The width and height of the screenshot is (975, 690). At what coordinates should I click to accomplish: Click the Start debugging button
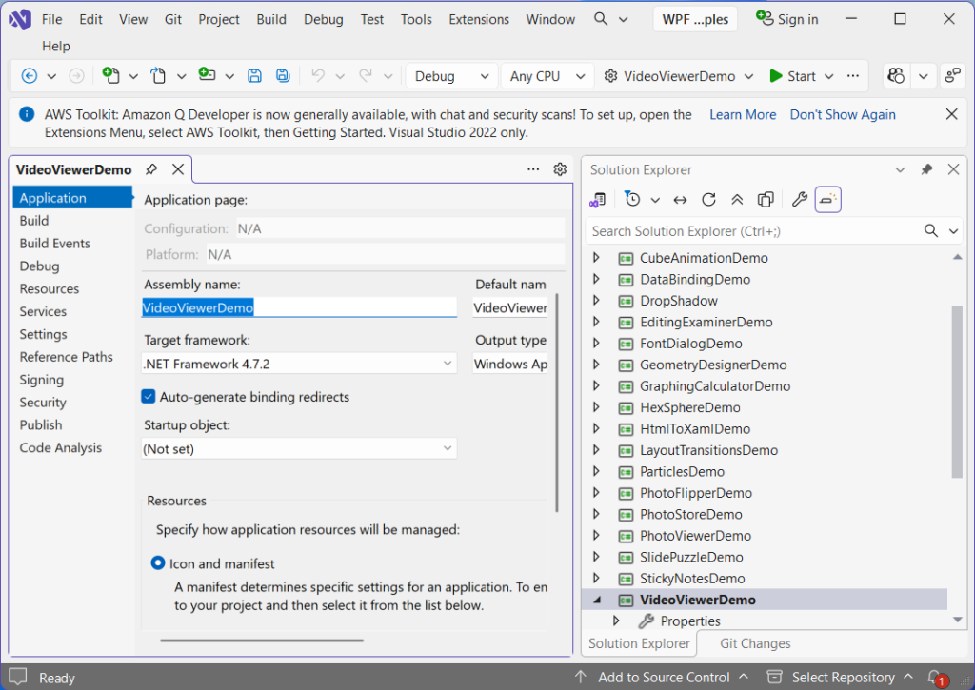click(801, 75)
